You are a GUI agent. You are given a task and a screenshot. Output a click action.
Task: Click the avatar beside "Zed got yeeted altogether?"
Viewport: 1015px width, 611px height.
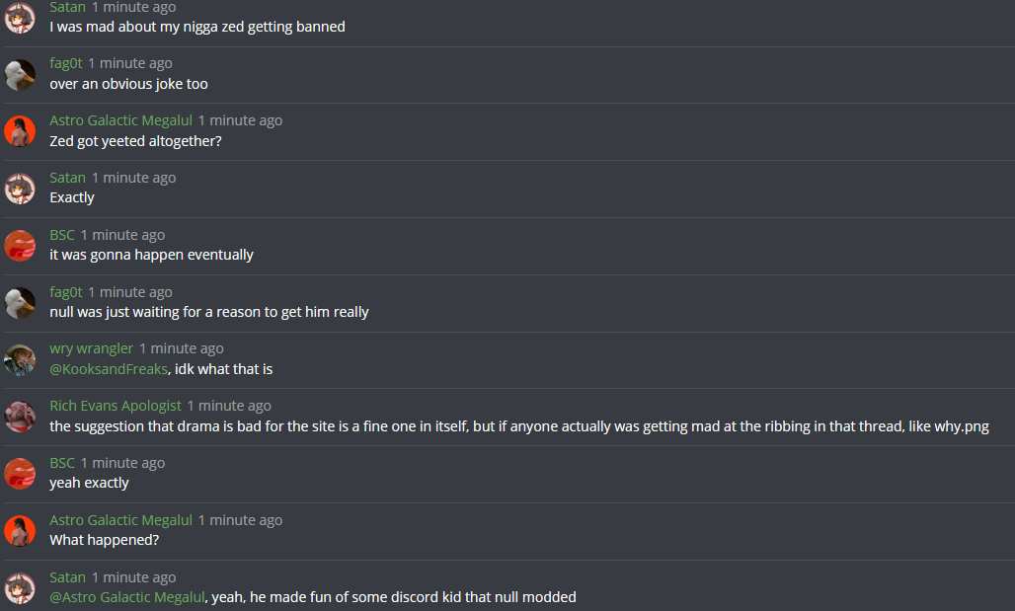pyautogui.click(x=20, y=131)
